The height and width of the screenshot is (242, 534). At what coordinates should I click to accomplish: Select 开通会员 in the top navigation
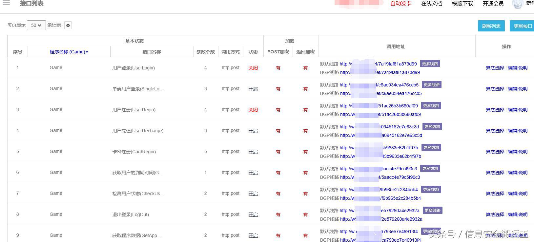pyautogui.click(x=493, y=4)
